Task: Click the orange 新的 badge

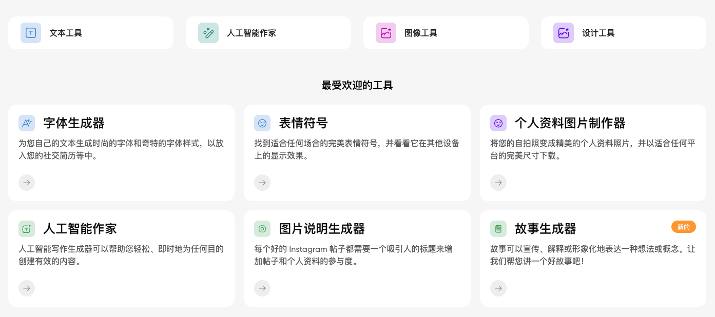Action: pyautogui.click(x=683, y=227)
